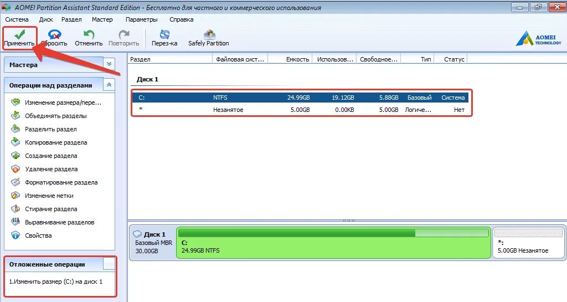Screen dimensions: 567x302
Task: Sort by the Файловая система column header
Action: [x=240, y=59]
